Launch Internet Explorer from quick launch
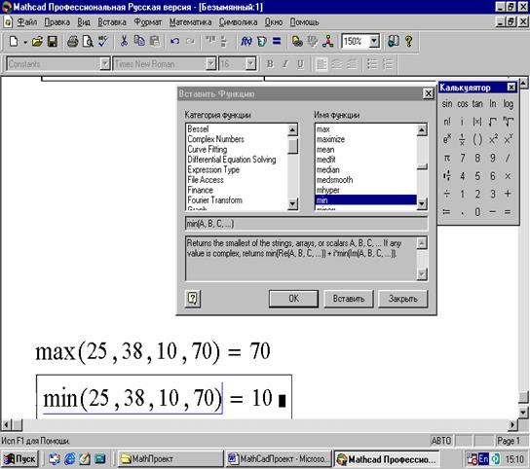This screenshot has width=530, height=469. click(x=69, y=459)
